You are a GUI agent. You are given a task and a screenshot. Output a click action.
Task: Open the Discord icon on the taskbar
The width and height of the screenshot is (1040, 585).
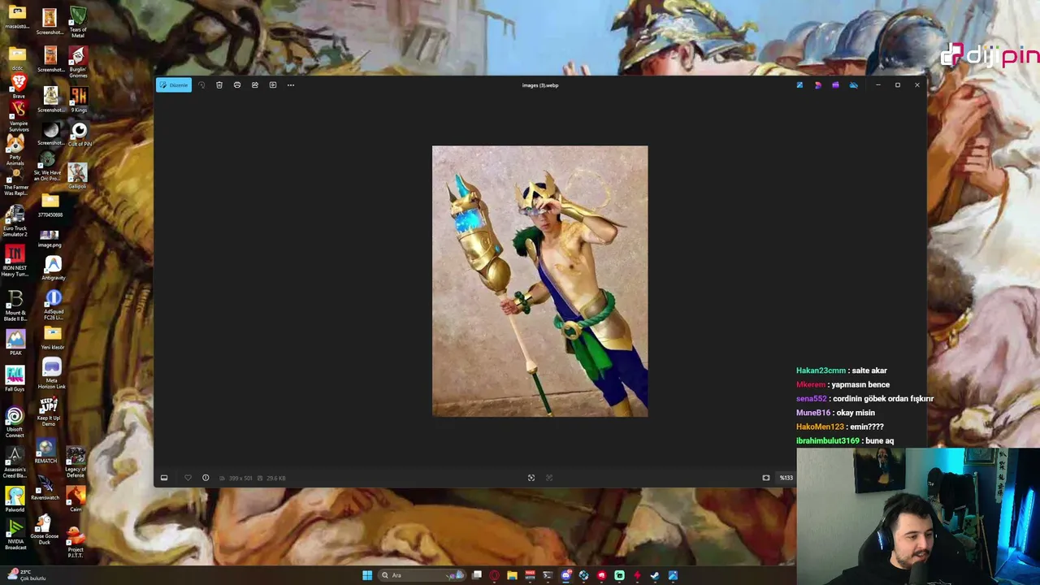point(565,575)
